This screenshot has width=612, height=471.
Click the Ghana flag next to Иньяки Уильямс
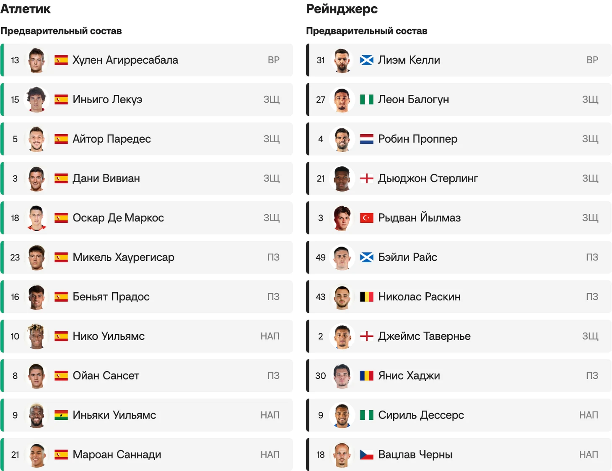pyautogui.click(x=61, y=415)
